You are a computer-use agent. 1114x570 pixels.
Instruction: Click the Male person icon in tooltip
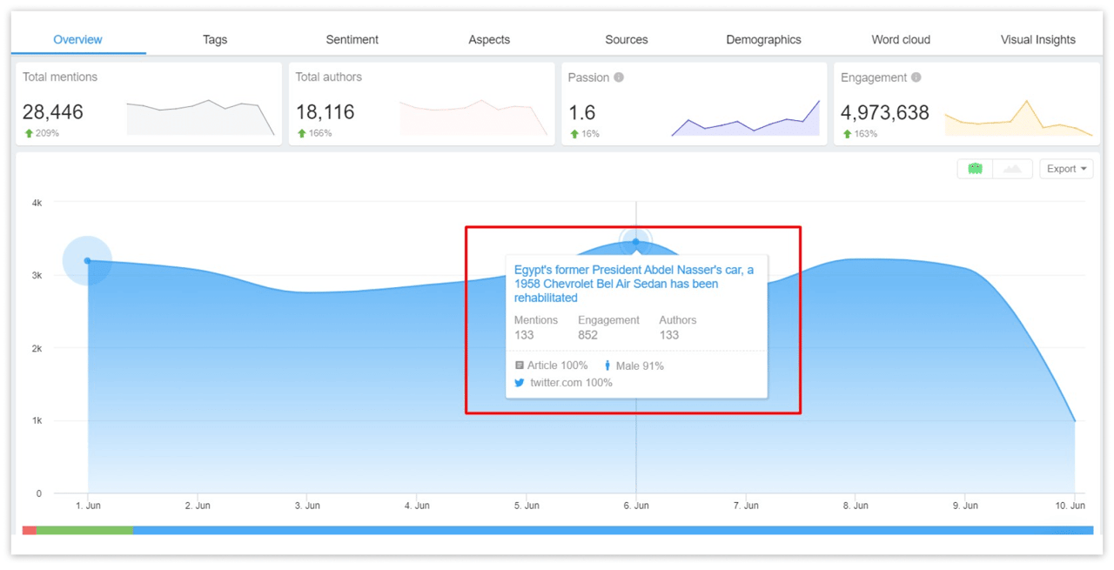pyautogui.click(x=607, y=365)
